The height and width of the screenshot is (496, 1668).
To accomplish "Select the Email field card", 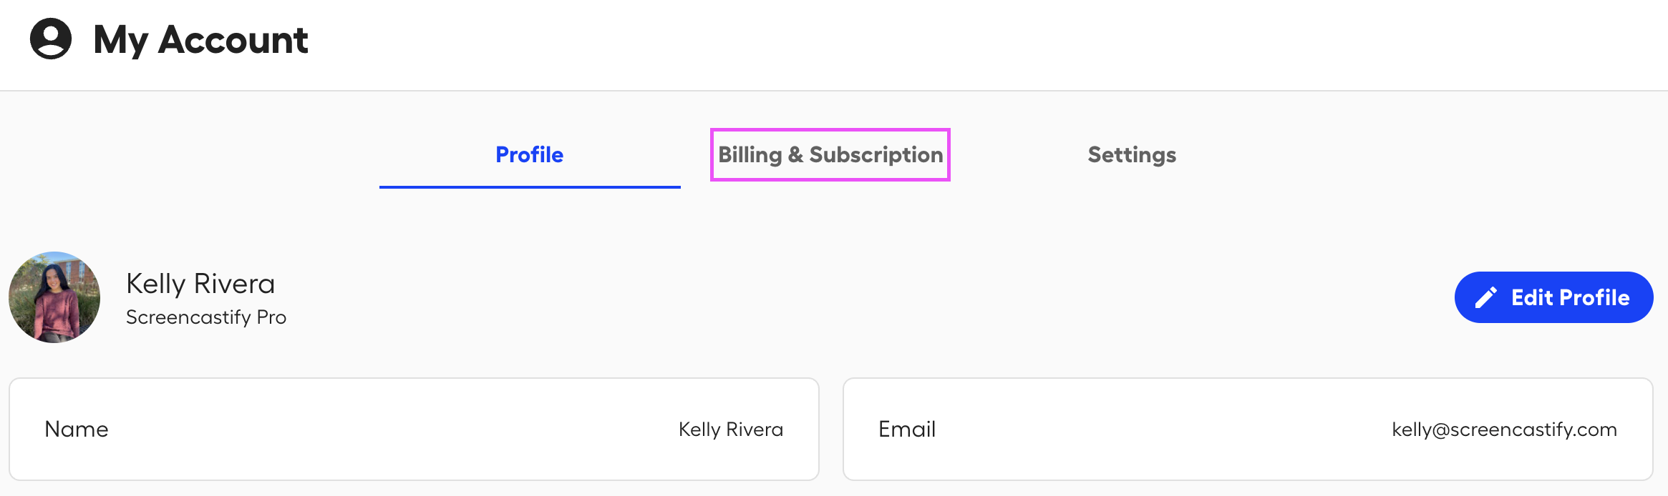I will (x=1248, y=429).
